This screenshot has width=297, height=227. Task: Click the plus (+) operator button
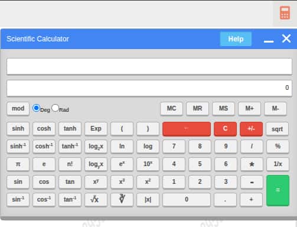click(x=251, y=200)
